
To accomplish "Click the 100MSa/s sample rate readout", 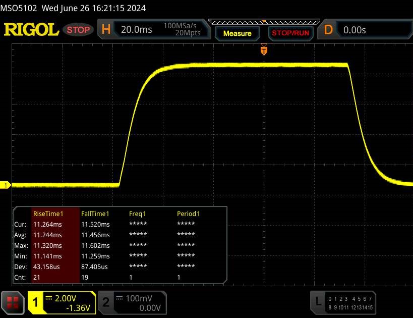I will [180, 26].
